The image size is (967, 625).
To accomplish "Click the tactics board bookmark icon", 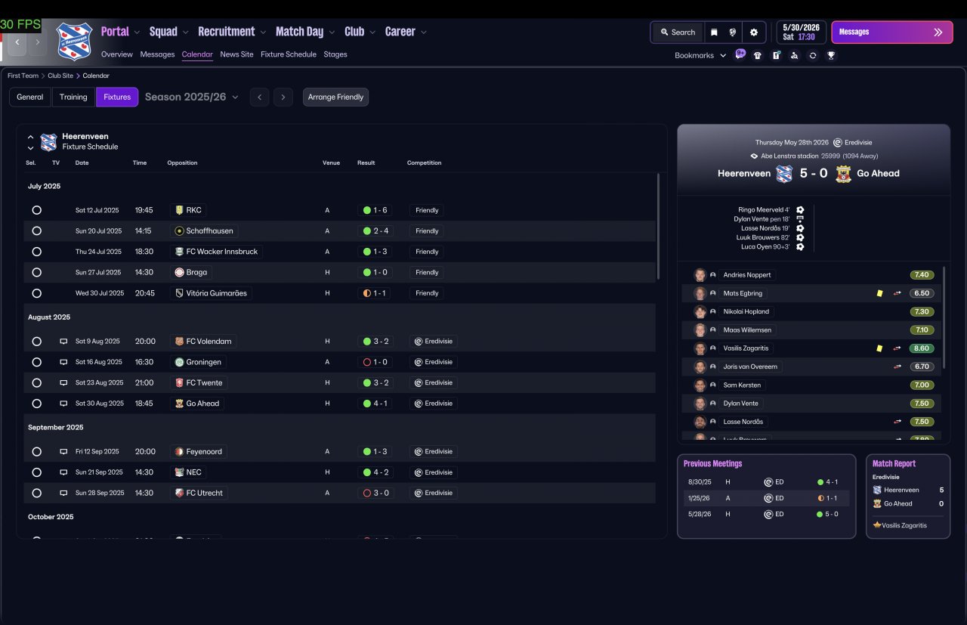I will [x=776, y=55].
